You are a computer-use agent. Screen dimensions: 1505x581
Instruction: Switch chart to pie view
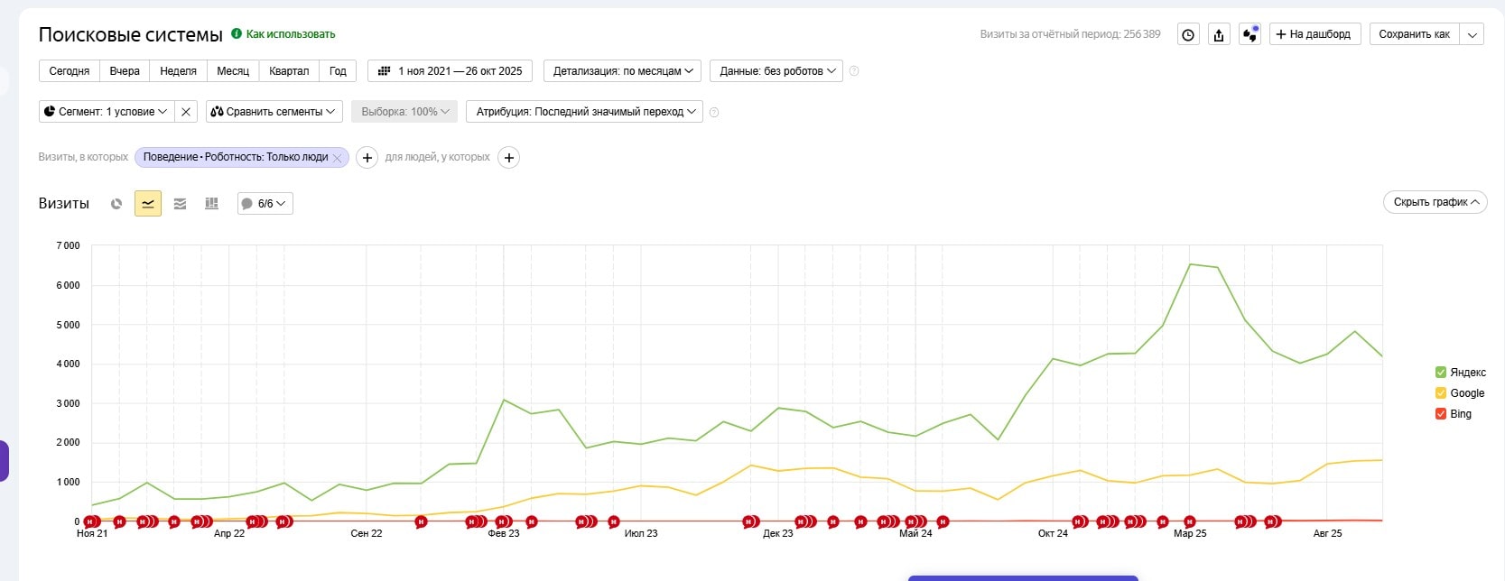[x=116, y=204]
